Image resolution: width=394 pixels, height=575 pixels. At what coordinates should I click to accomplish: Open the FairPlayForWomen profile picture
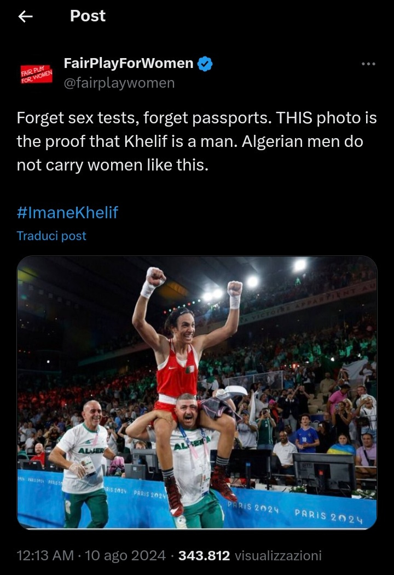pos(37,73)
